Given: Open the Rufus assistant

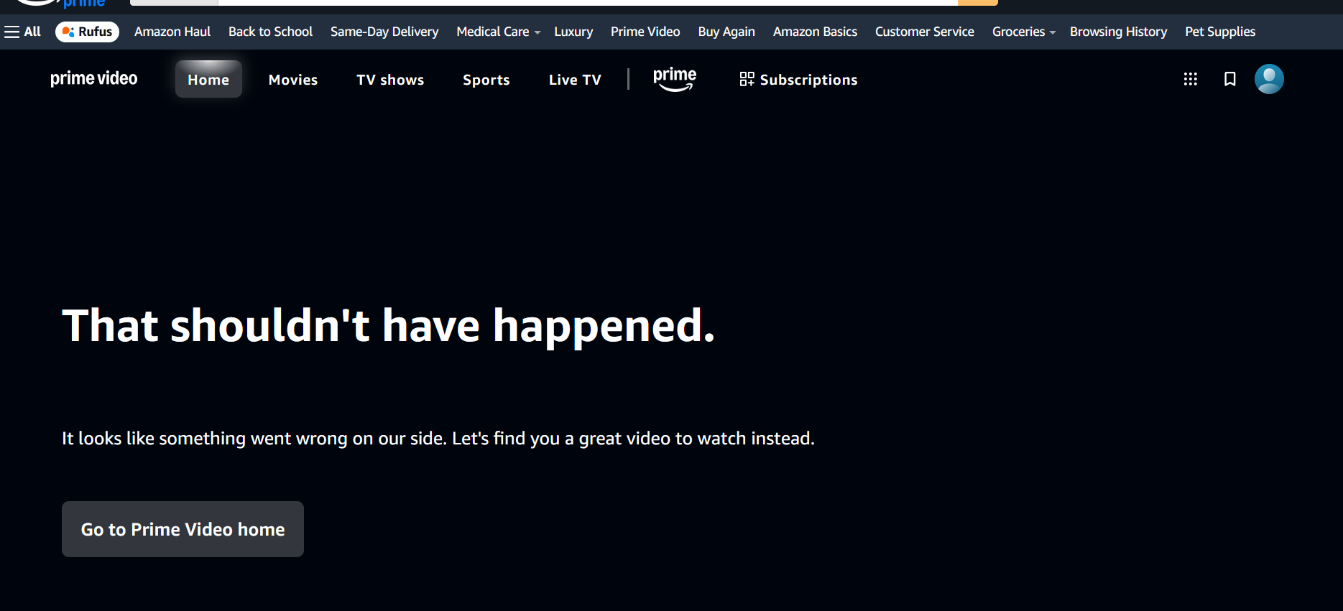Looking at the screenshot, I should (x=87, y=32).
